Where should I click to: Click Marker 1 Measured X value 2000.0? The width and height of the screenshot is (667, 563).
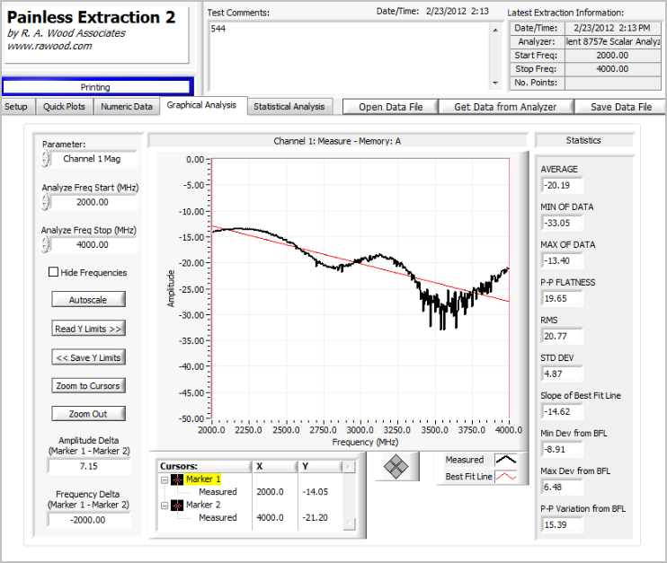270,492
